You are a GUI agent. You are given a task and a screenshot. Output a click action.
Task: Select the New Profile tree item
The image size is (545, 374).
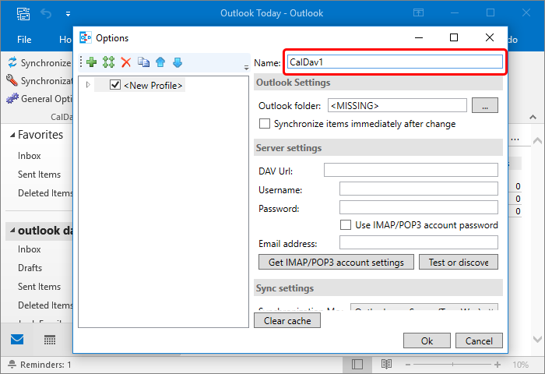click(x=153, y=85)
